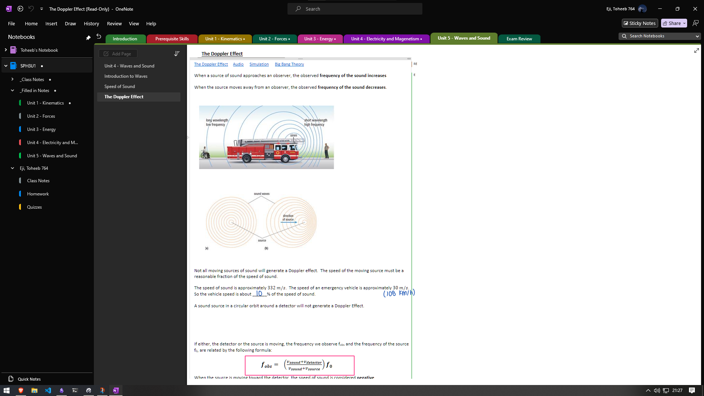Open the Class Notes section under Eji, Toheeb
The image size is (704, 396).
(x=38, y=181)
